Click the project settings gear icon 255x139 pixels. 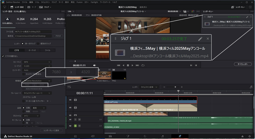(249, 136)
